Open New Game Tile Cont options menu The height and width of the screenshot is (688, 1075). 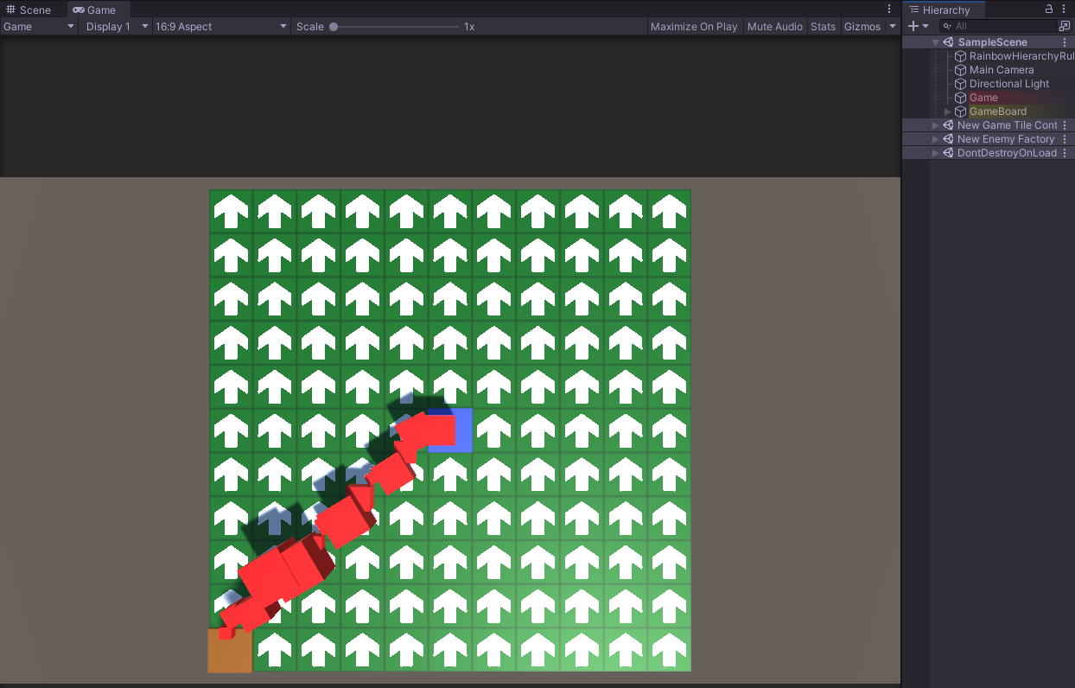click(1065, 125)
